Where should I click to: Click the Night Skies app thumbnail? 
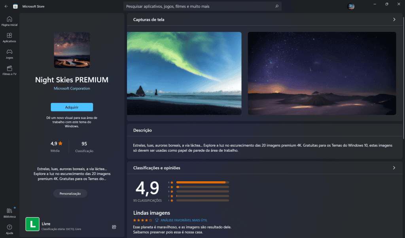[x=72, y=50]
